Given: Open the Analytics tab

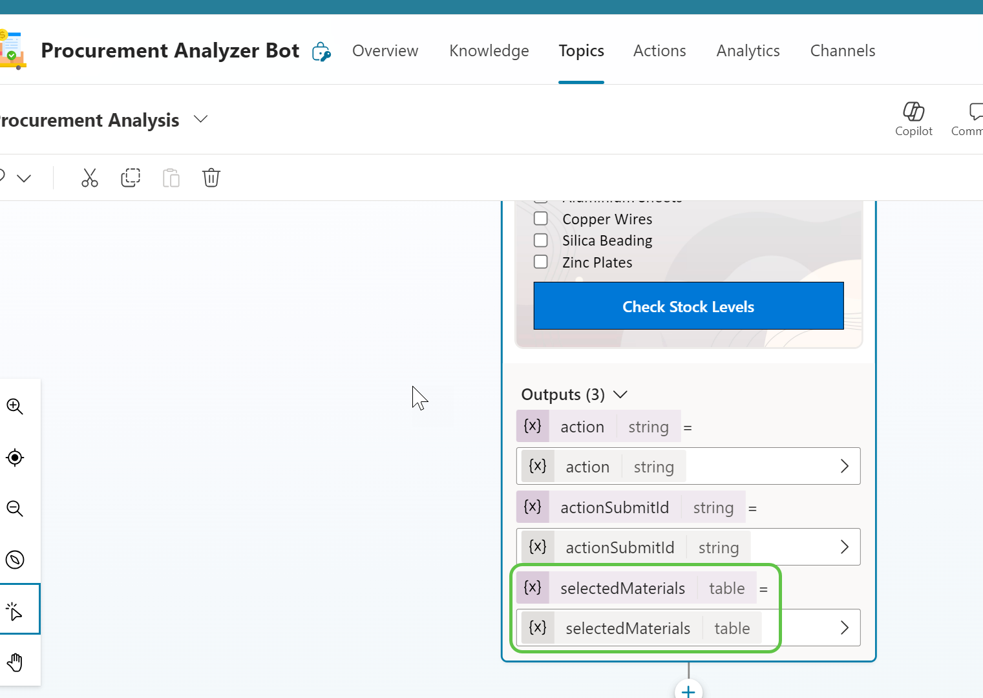Looking at the screenshot, I should point(748,51).
